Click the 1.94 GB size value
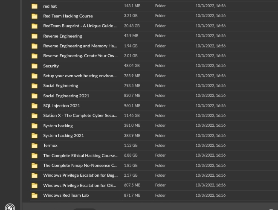 point(130,46)
